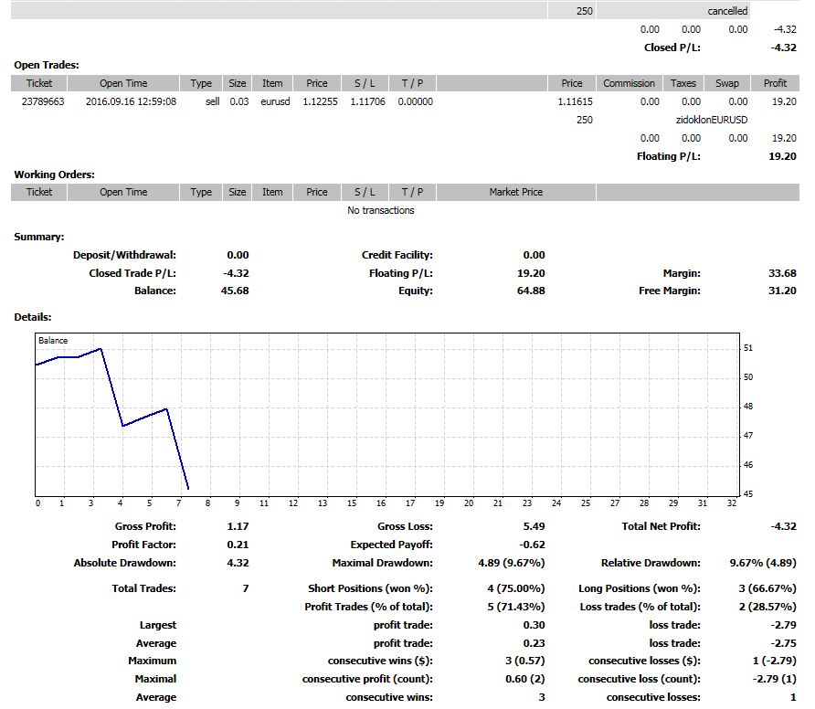Click the open time 2016.09.16 12:59:08

tap(131, 101)
